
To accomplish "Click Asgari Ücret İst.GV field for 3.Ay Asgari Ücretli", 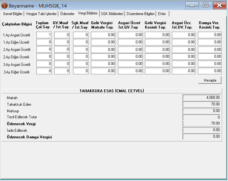I will 130,64.
